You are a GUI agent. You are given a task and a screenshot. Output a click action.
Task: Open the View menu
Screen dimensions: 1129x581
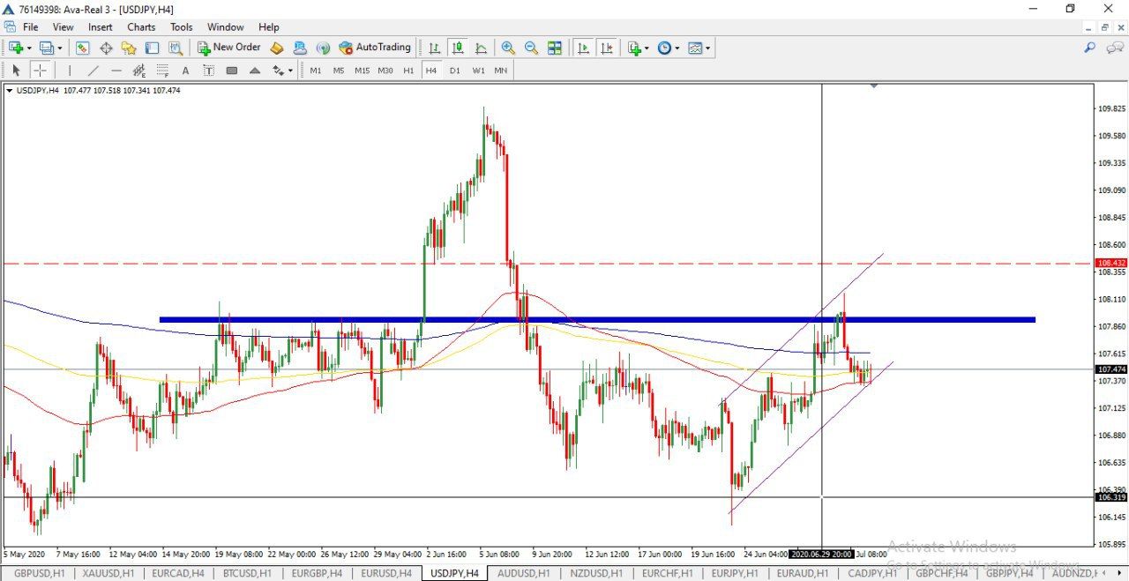(x=63, y=27)
